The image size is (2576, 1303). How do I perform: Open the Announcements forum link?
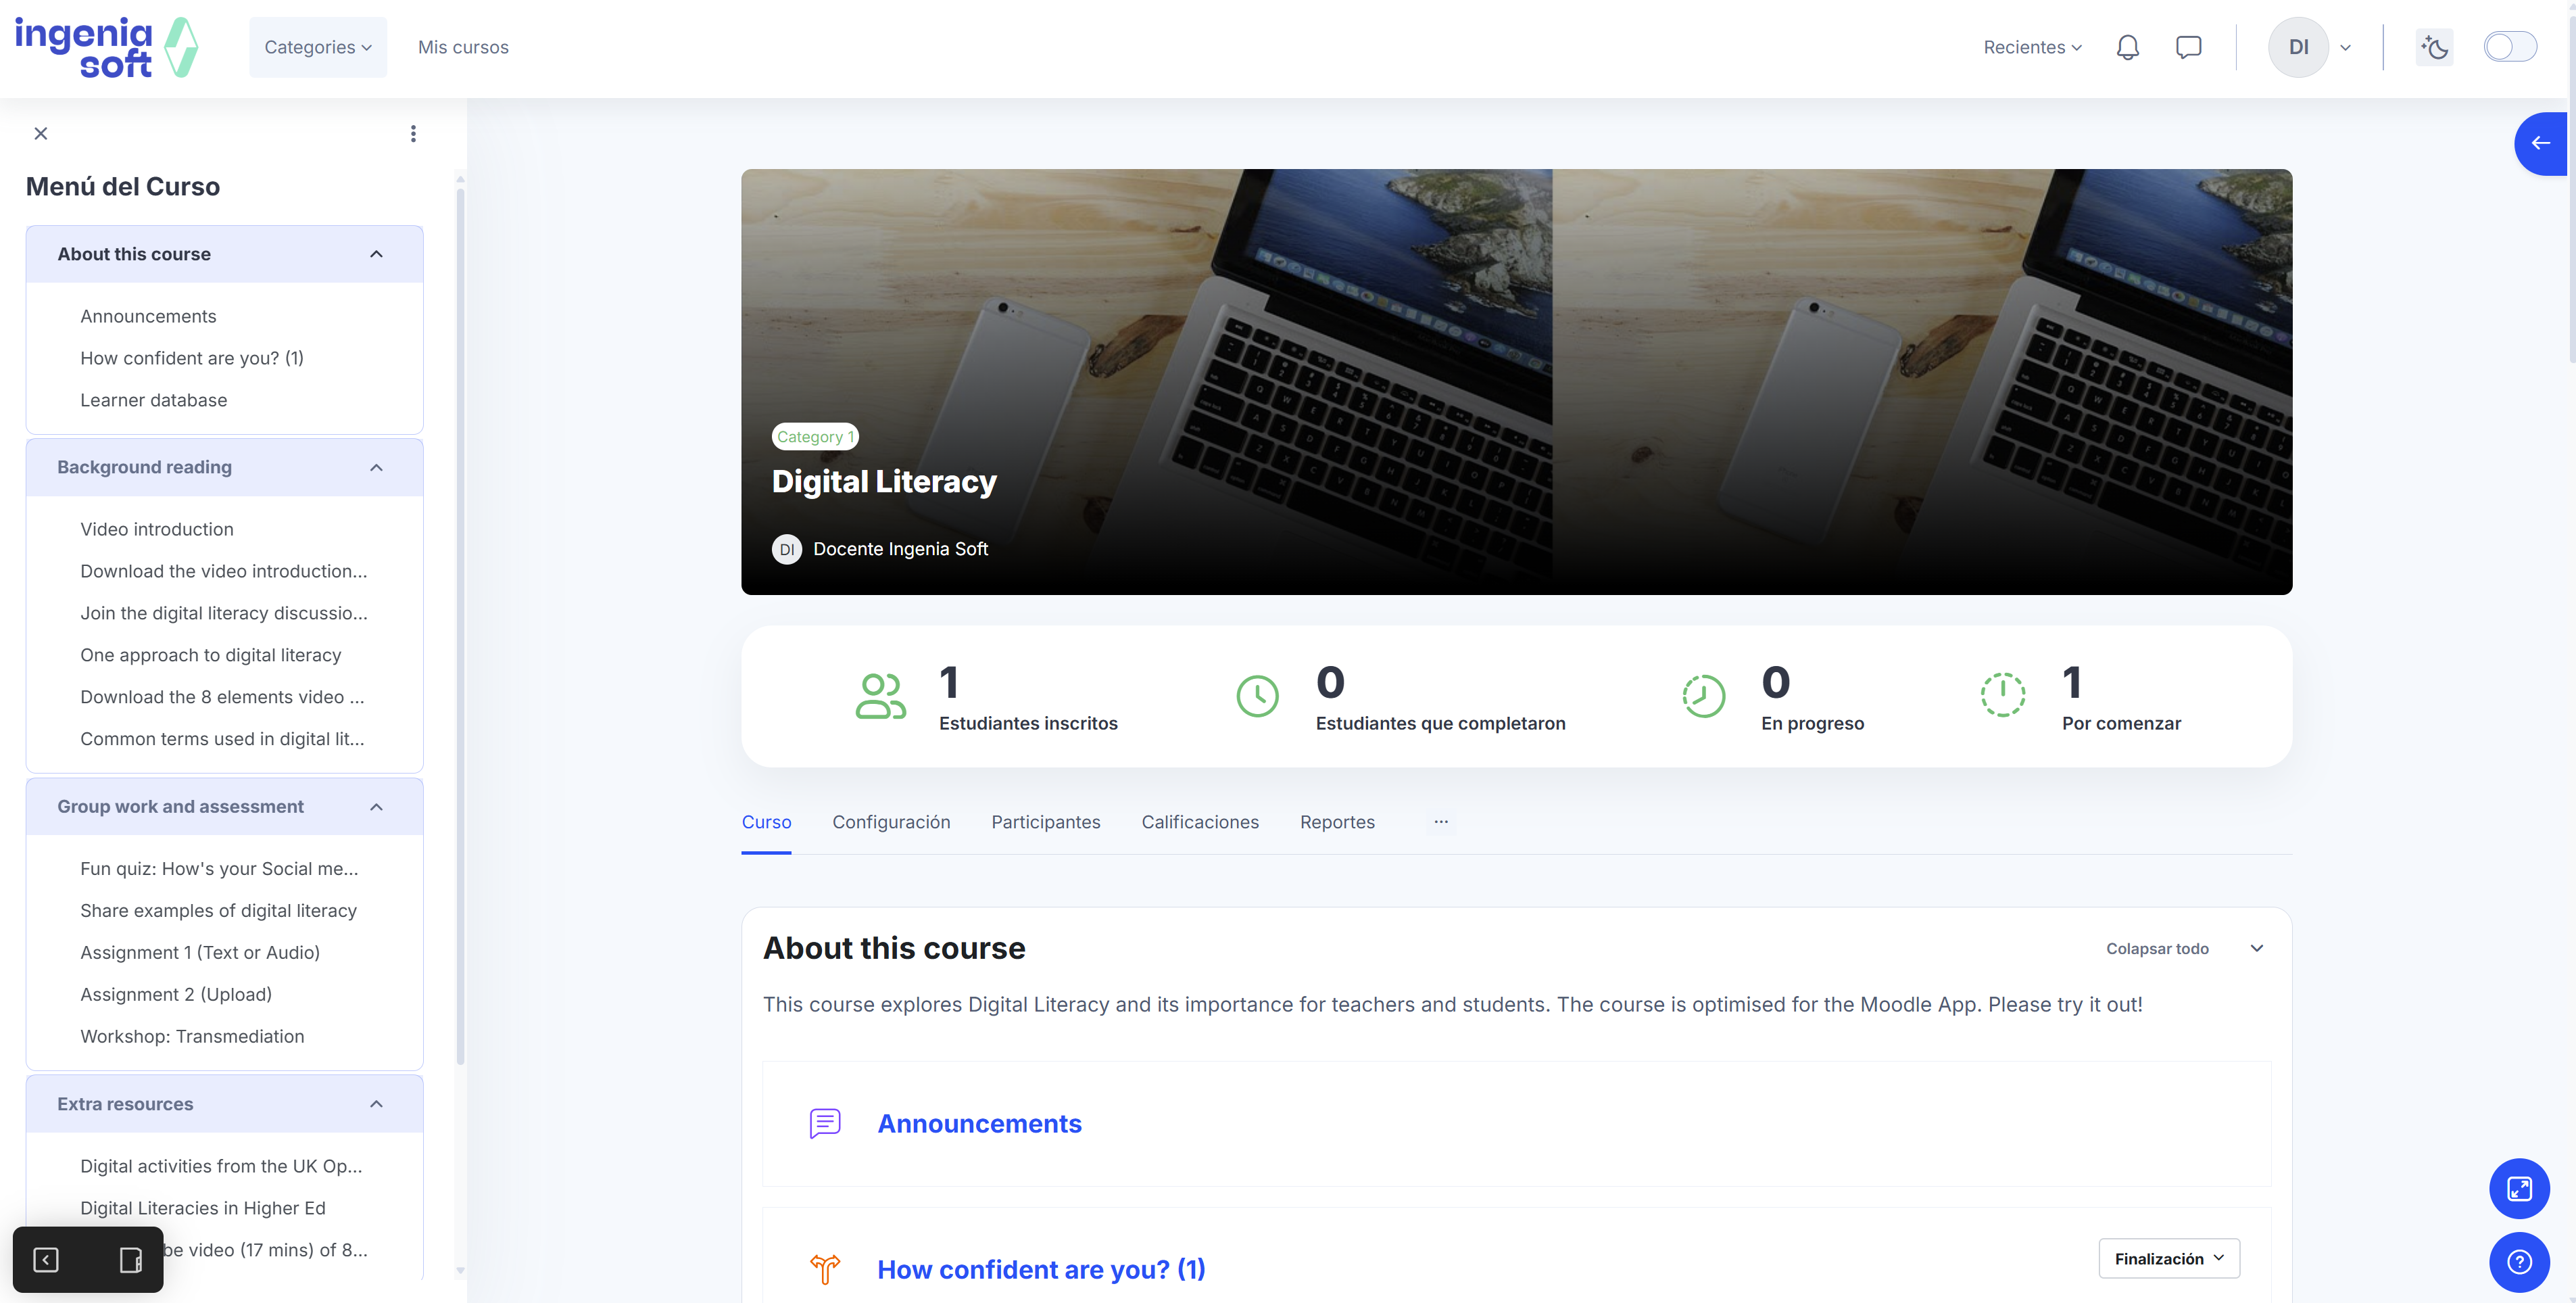tap(979, 1123)
